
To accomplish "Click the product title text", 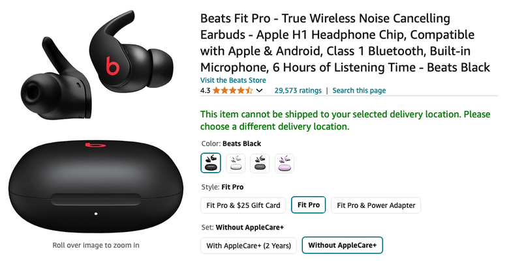I will pos(345,43).
